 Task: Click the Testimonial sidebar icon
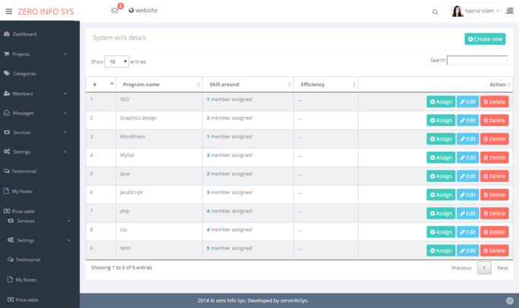[7, 171]
